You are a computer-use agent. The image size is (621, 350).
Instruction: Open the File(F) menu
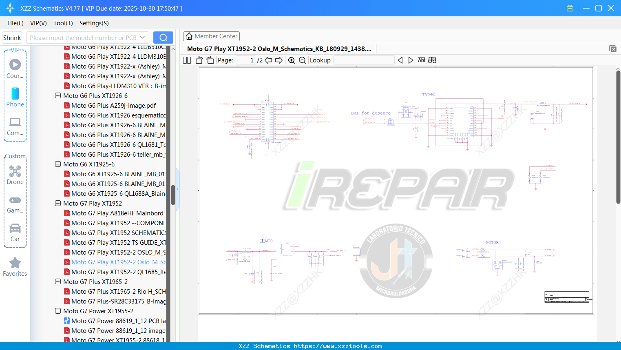15,23
